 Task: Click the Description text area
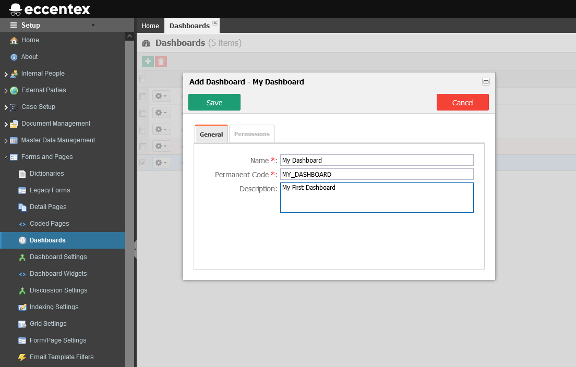377,198
